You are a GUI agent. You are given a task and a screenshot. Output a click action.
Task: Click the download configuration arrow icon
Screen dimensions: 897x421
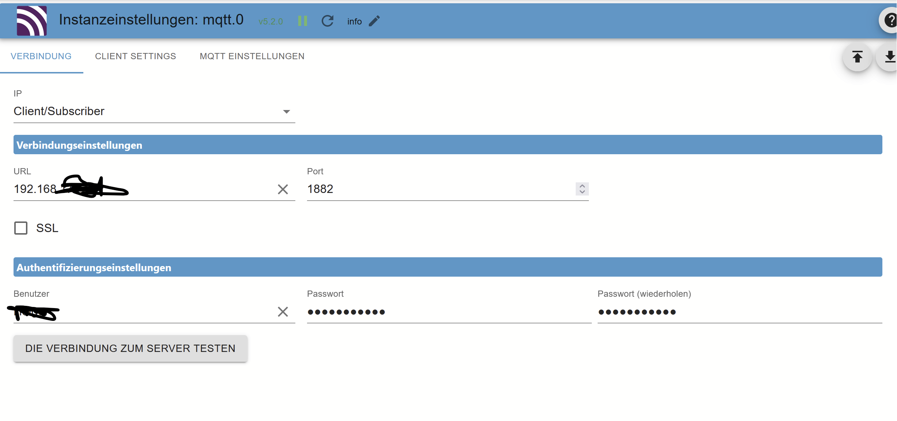pyautogui.click(x=890, y=57)
